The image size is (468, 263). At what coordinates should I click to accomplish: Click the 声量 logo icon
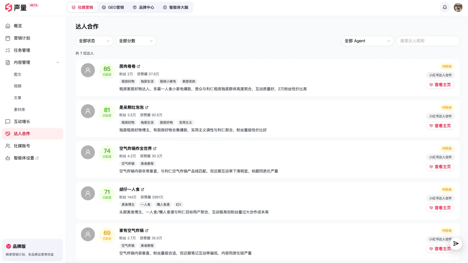(8, 7)
